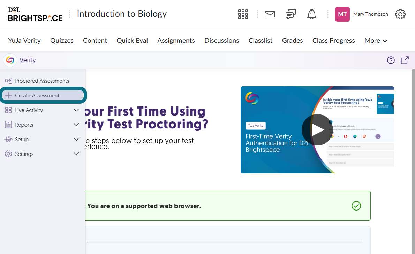The width and height of the screenshot is (415, 254).
Task: Expand the Settings chevron
Action: [x=76, y=154]
